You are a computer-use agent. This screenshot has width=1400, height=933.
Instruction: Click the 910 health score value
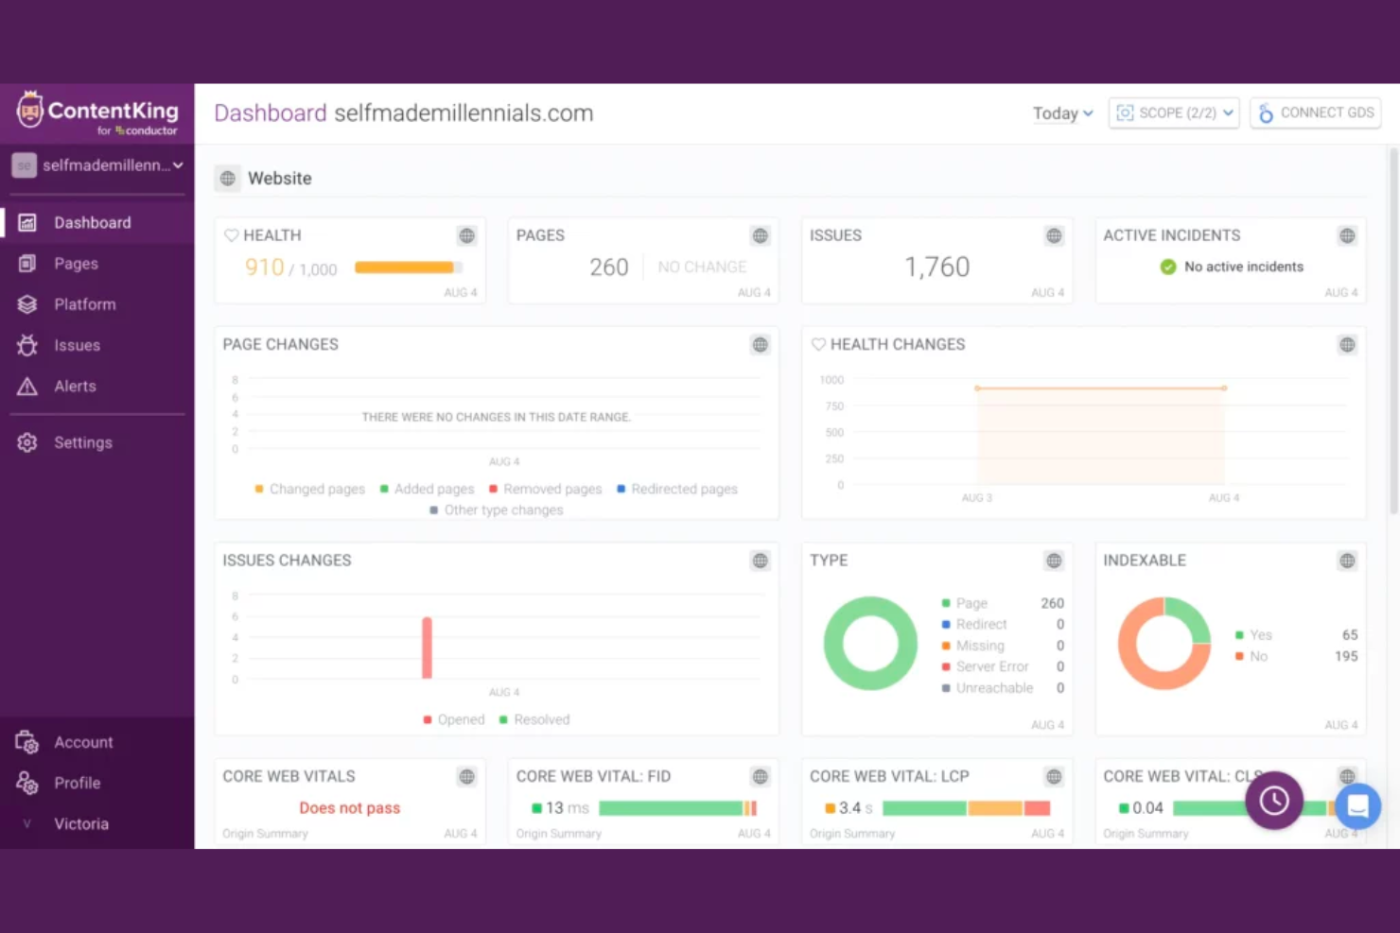click(x=264, y=268)
